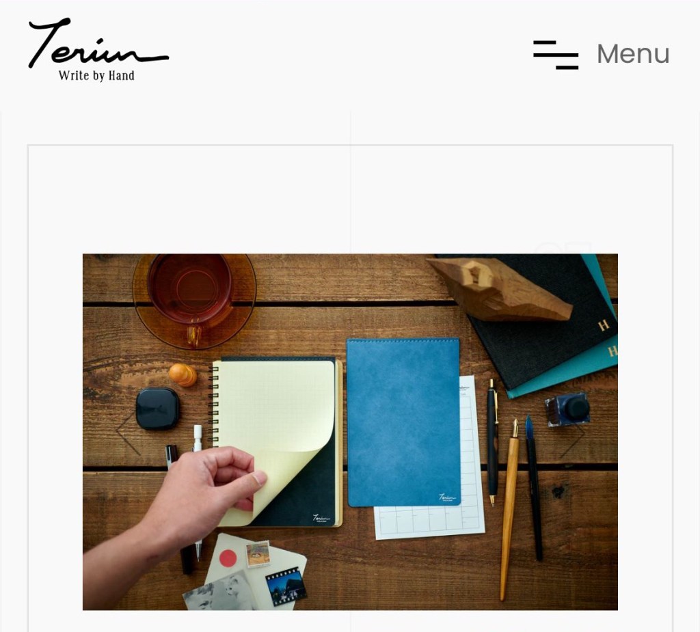Click the postage stamp on envelope
The height and width of the screenshot is (632, 700).
258,554
